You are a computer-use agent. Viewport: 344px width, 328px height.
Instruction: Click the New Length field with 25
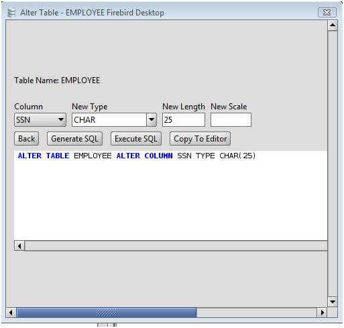click(184, 120)
